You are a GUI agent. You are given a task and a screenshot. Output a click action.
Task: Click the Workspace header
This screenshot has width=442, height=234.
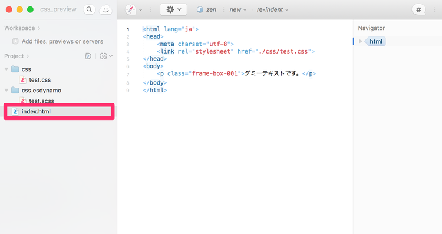tap(22, 28)
